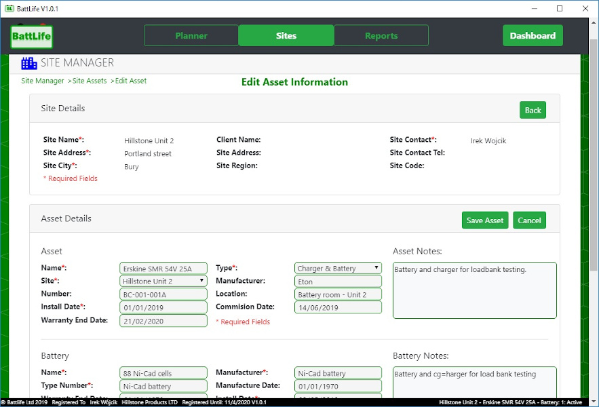Viewport: 599px width, 407px height.
Task: Open the Planner tab
Action: coord(191,35)
